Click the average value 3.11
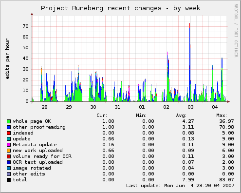 coord(188,127)
